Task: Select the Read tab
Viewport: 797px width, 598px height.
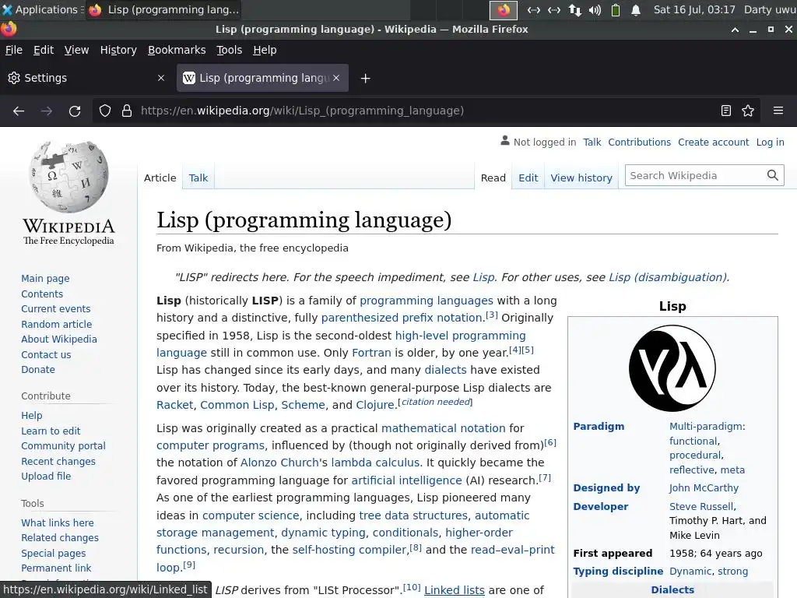Action: pos(493,178)
